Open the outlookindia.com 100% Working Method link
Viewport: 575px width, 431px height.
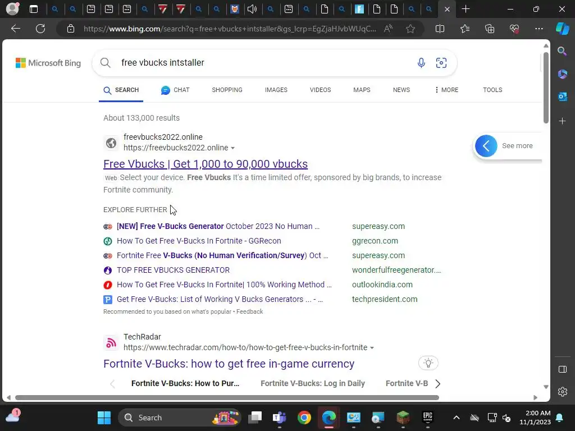[x=224, y=285]
